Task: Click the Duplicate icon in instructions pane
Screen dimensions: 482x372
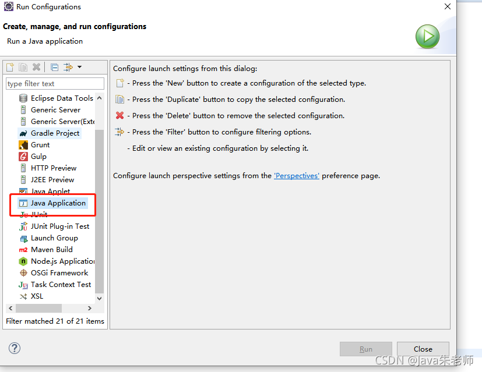Action: (119, 100)
